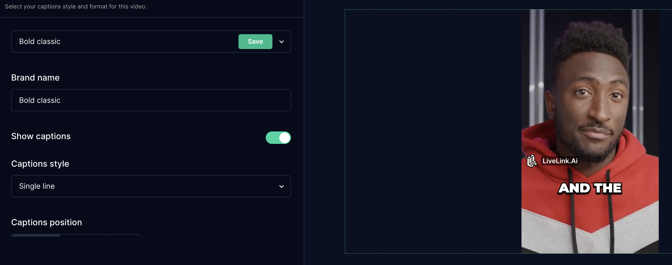Click the Bold classic preset name in selector

[x=40, y=42]
